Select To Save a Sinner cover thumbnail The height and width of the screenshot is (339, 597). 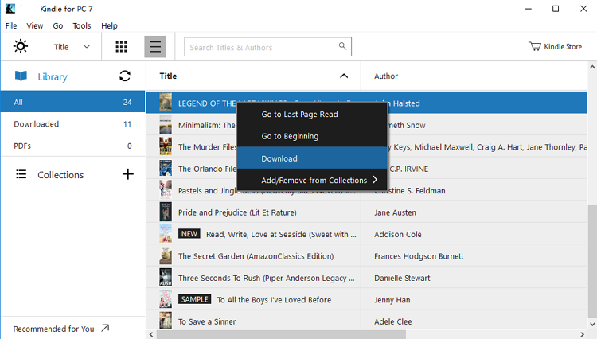pos(166,321)
